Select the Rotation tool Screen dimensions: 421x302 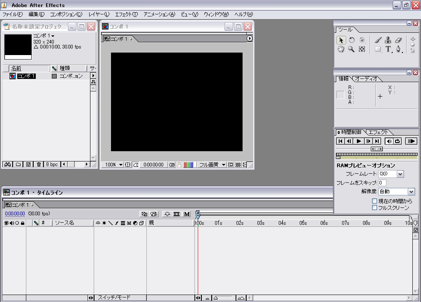pos(352,40)
